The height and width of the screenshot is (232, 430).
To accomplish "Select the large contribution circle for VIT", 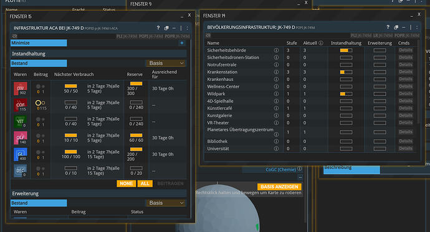I will click(38, 119).
